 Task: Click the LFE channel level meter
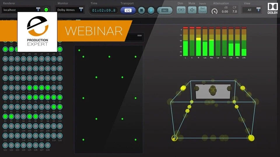[244, 42]
